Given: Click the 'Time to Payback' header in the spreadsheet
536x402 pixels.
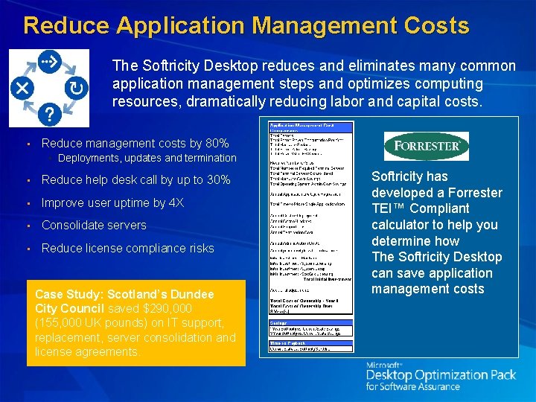Looking at the screenshot, I should 310,343.
